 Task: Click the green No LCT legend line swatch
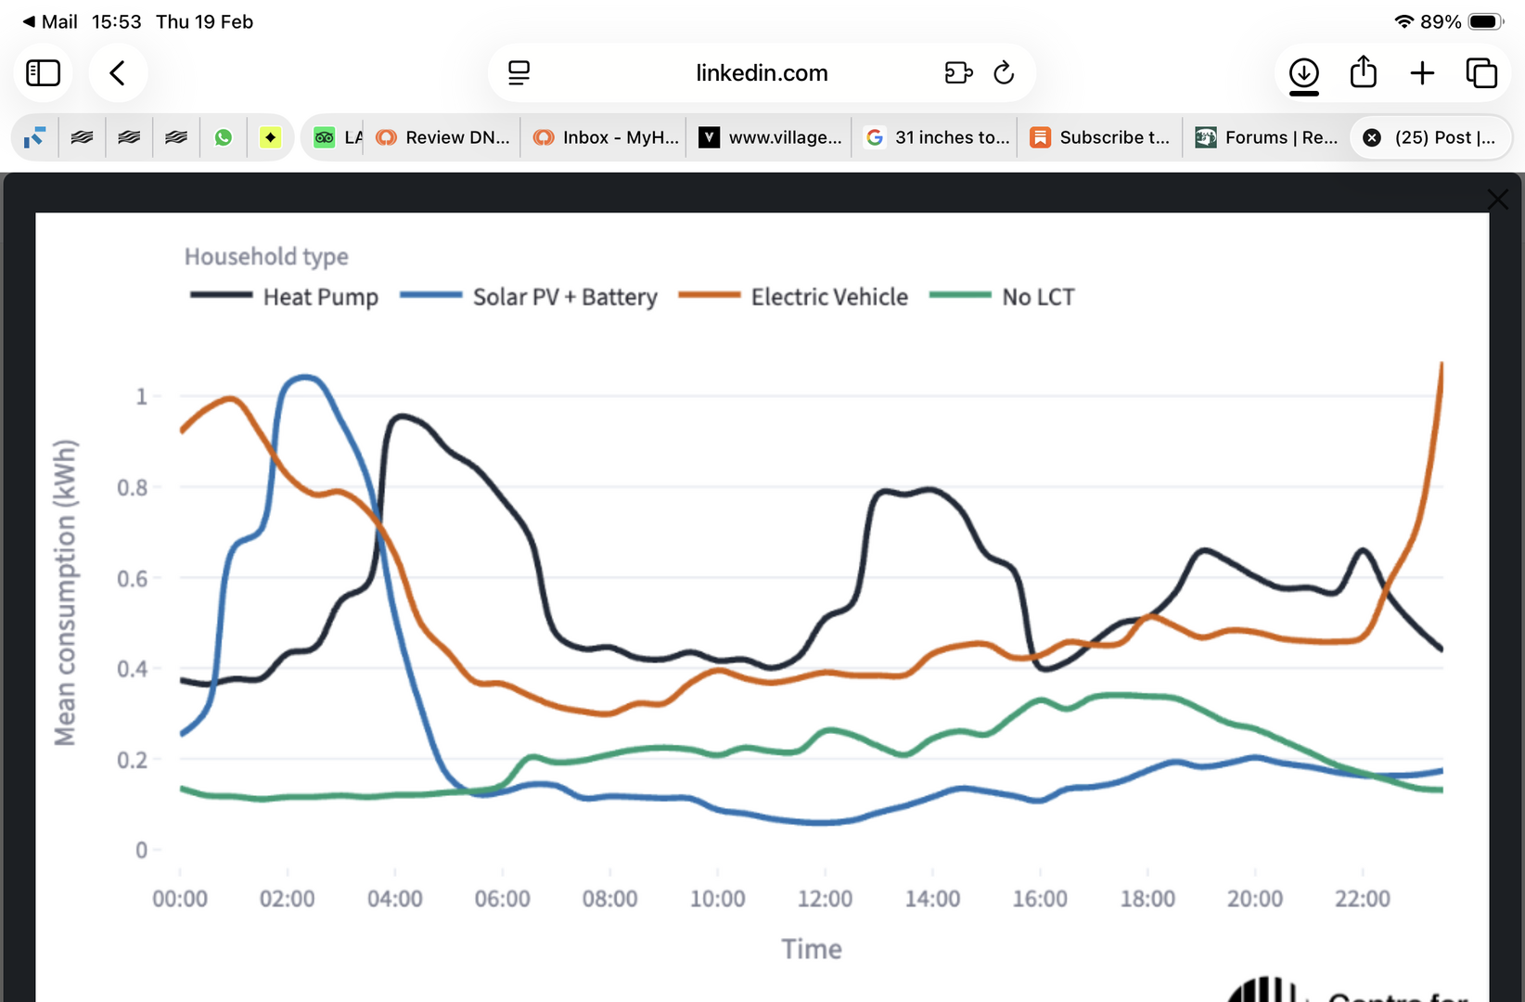960,296
